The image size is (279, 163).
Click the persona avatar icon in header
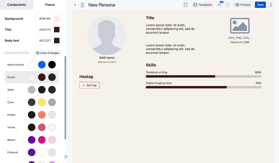(x=82, y=5)
